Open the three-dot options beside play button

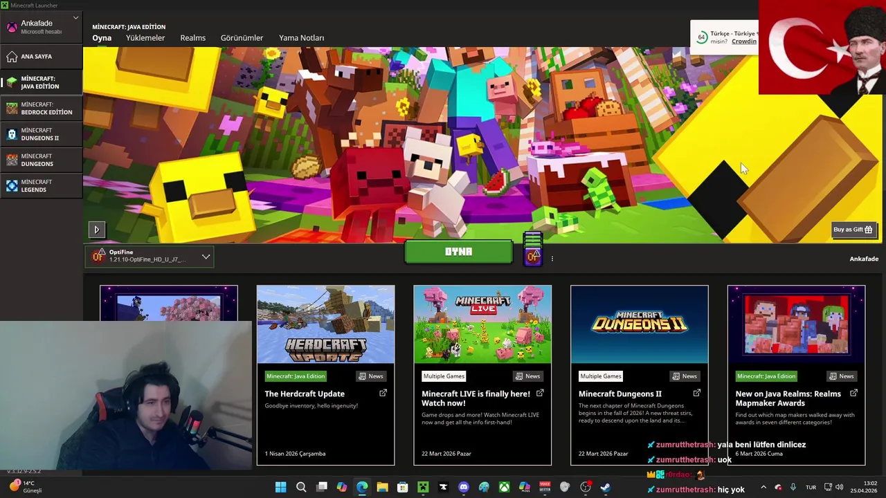coord(552,259)
